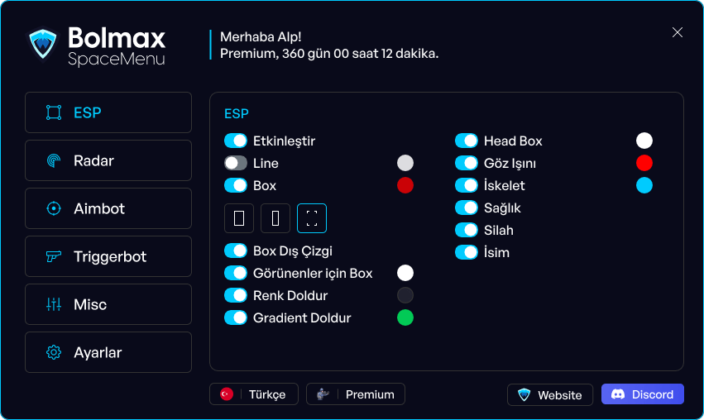Switch to the Radar tab
This screenshot has width=704, height=420.
pyautogui.click(x=108, y=160)
